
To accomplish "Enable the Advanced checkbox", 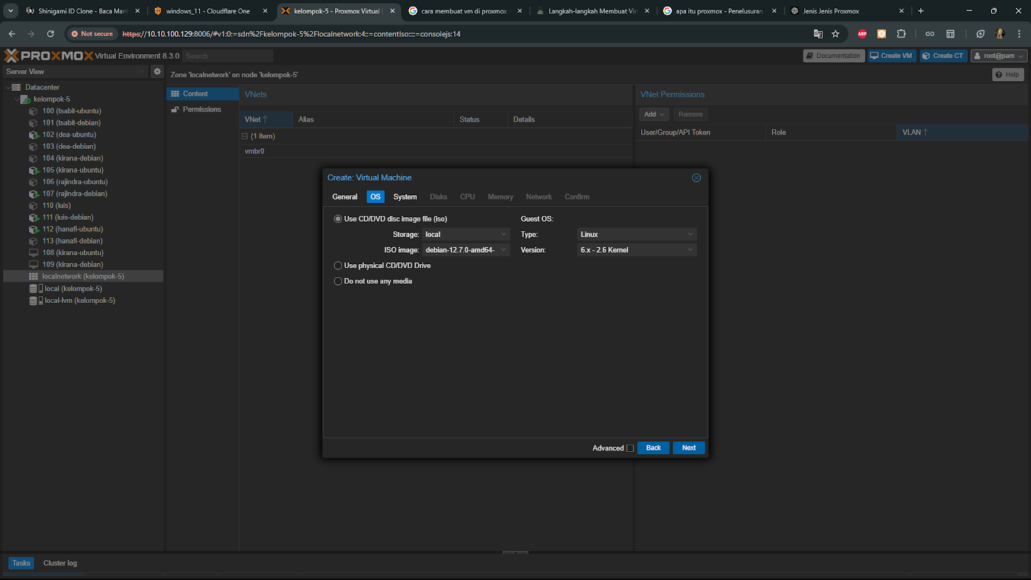I will coord(630,449).
